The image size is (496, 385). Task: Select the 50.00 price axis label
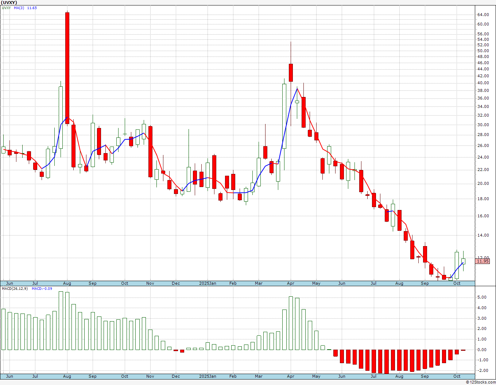coord(483,51)
